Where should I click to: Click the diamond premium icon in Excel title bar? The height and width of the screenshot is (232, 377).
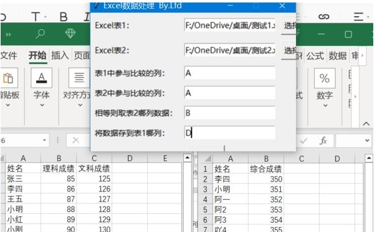point(70,34)
